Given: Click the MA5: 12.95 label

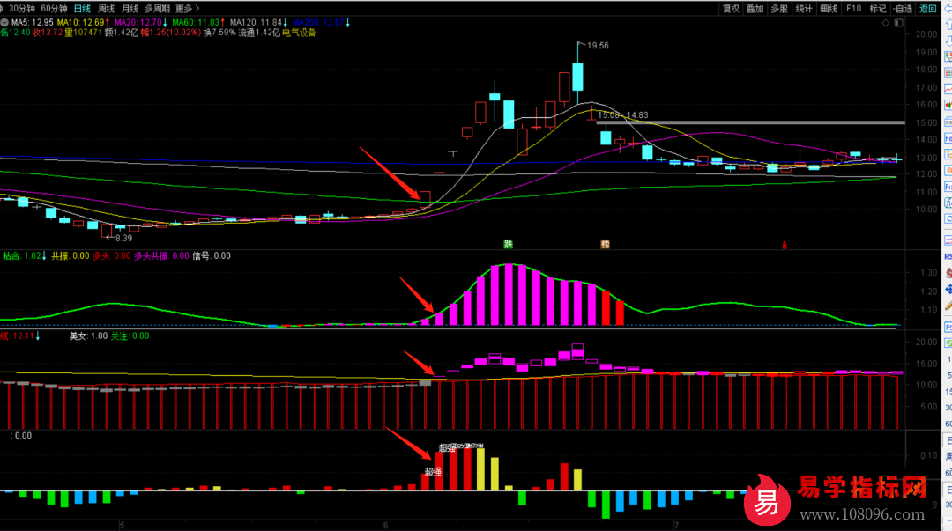Looking at the screenshot, I should tap(33, 22).
